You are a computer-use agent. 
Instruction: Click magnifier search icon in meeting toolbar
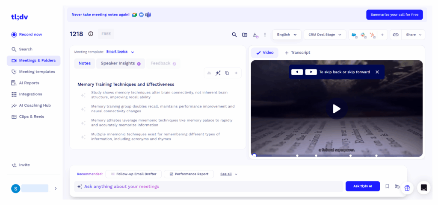pyautogui.click(x=234, y=35)
